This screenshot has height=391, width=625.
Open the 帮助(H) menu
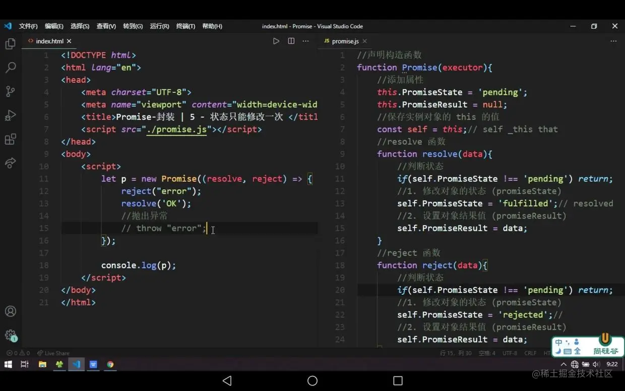tap(212, 26)
